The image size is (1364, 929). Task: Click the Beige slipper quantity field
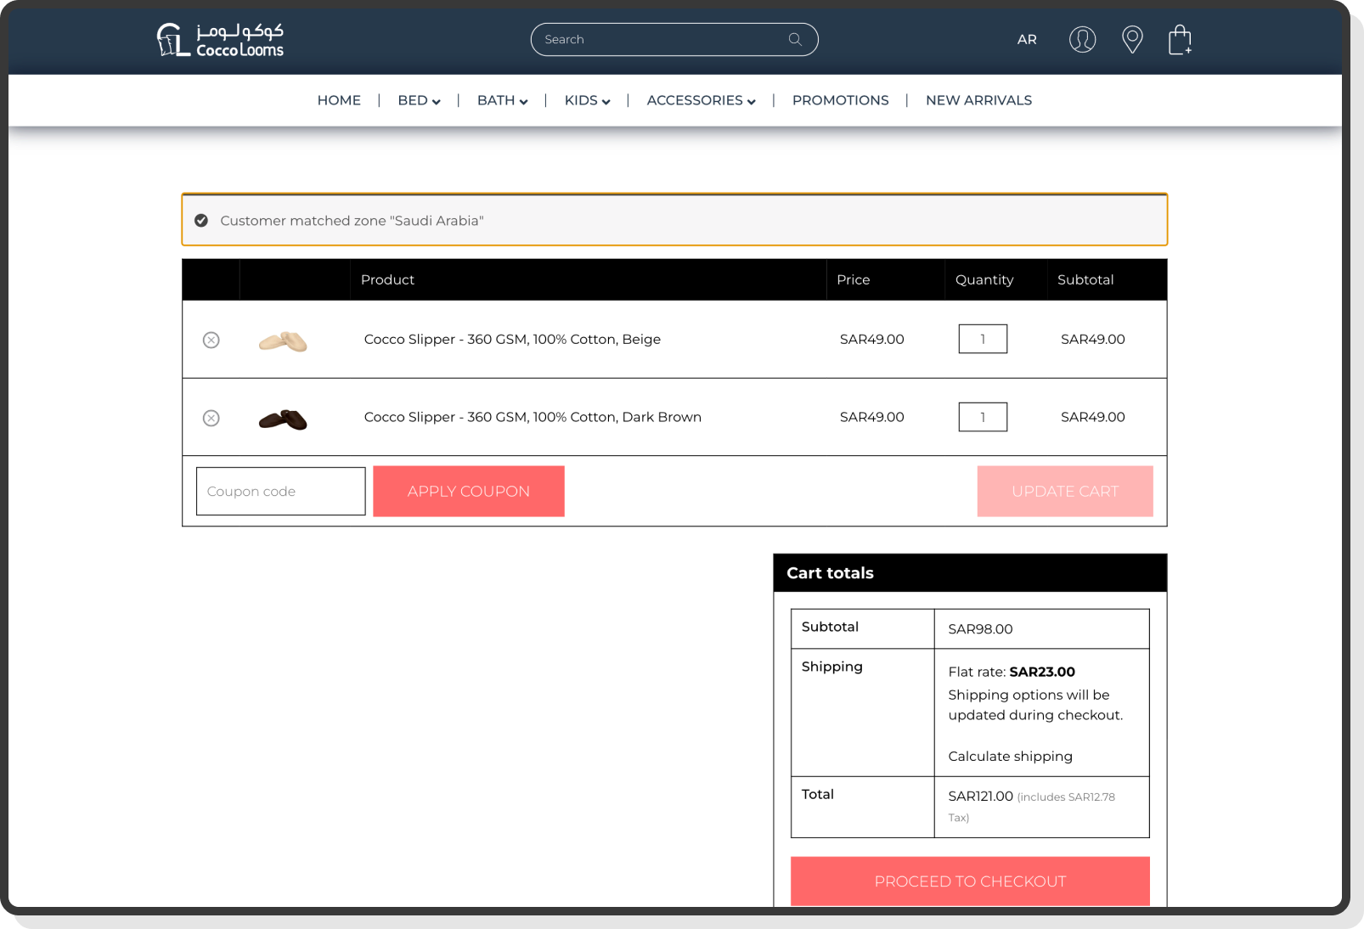point(983,339)
